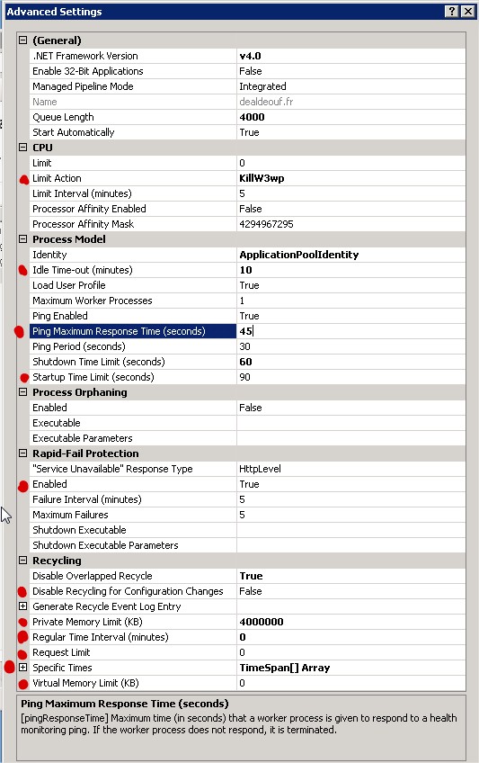This screenshot has width=479, height=763.
Task: Click the ApplicationPoolIdentity value
Action: click(350, 255)
